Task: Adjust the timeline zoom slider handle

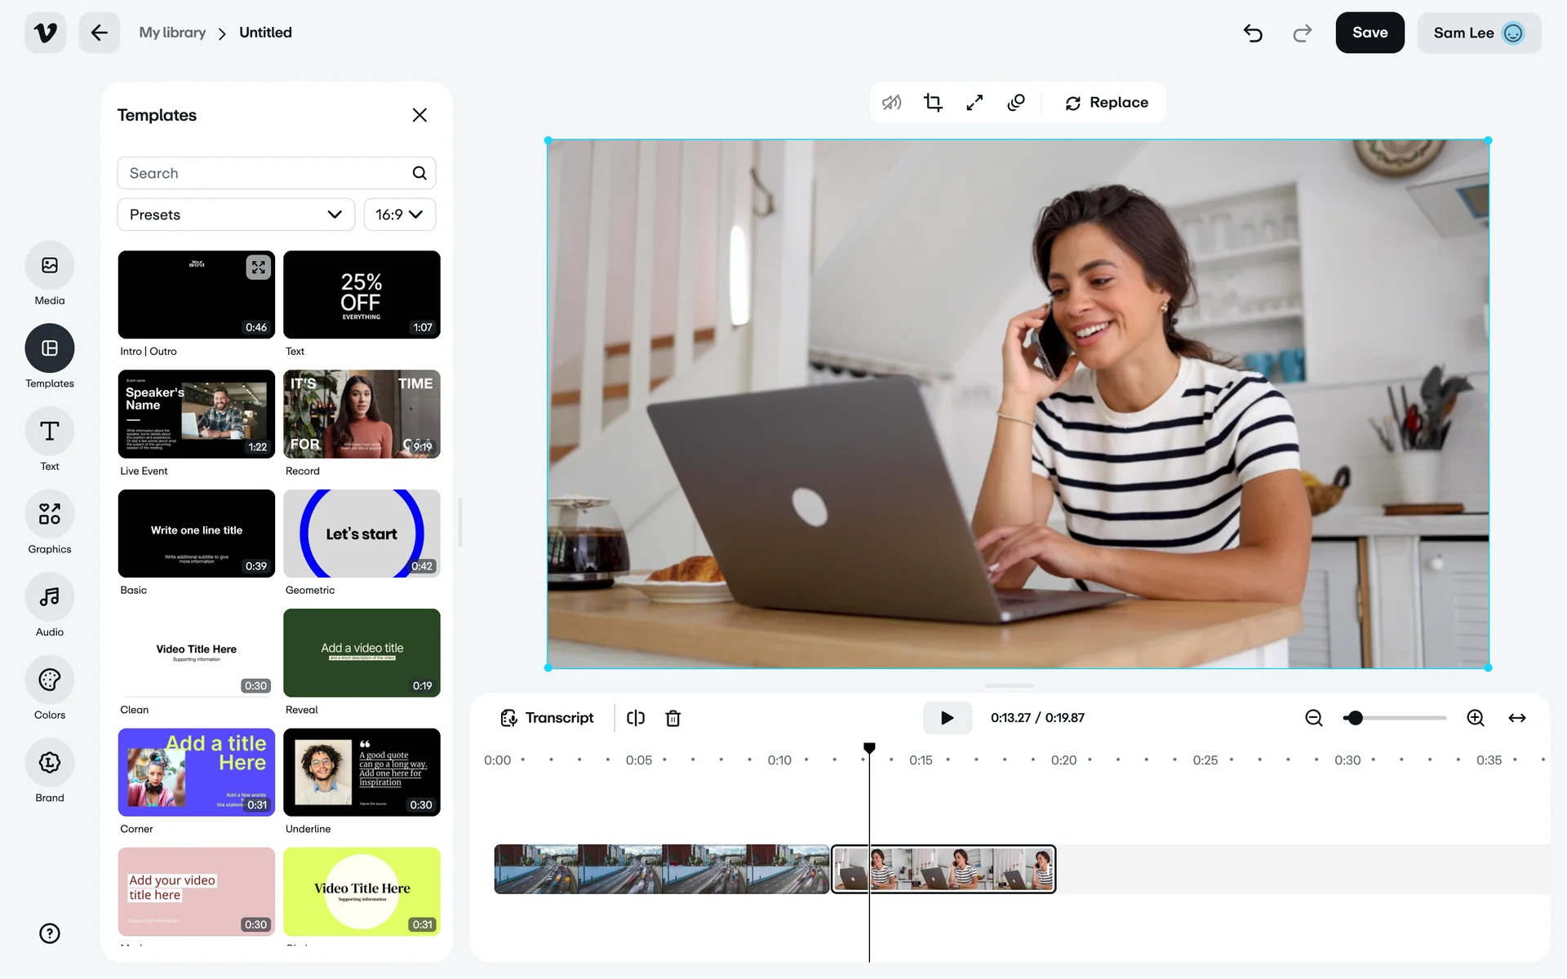Action: pos(1355,718)
